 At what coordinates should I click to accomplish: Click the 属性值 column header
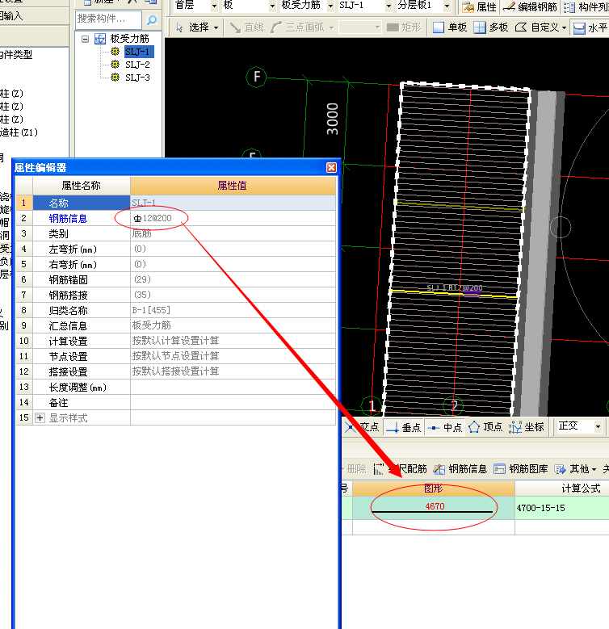coord(233,186)
